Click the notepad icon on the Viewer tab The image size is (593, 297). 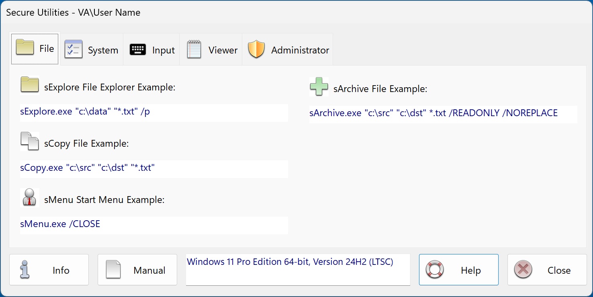[x=194, y=49]
